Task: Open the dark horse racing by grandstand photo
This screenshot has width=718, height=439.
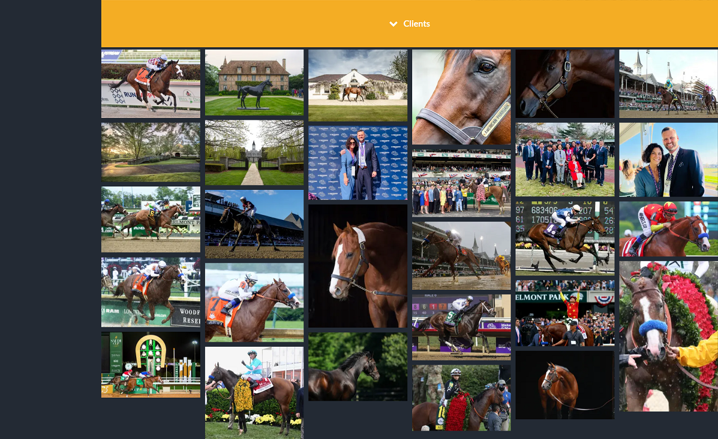Action: 254,224
